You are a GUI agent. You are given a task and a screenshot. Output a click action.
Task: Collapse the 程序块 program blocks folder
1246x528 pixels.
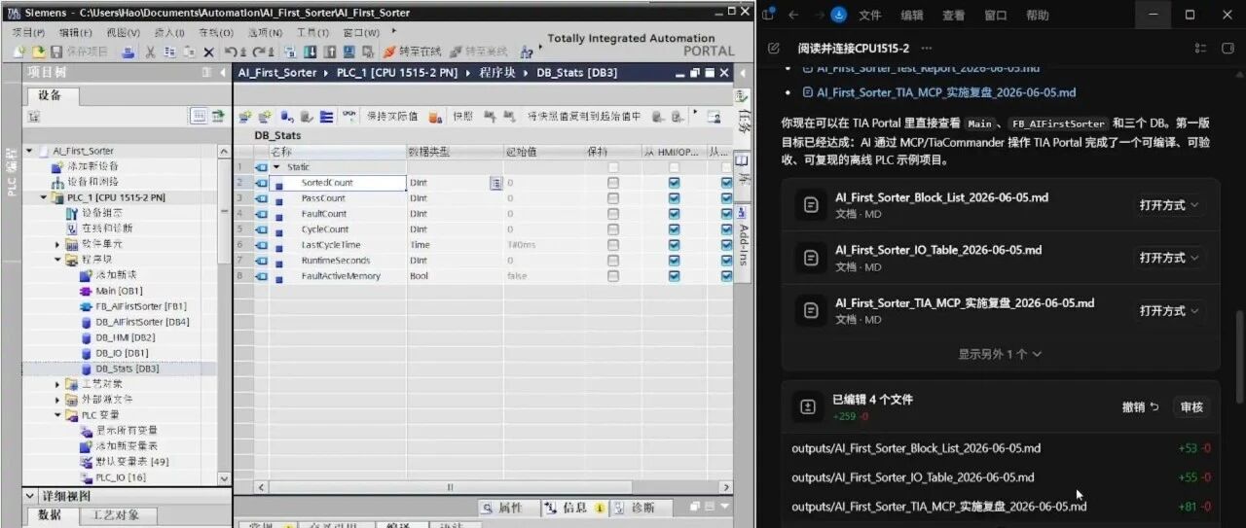pos(57,260)
